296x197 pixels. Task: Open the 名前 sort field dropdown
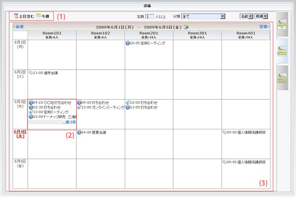[246, 16]
